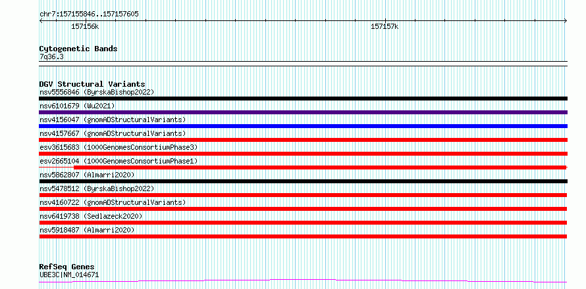The image size is (586, 289).
Task: Click the black bar for nsv5556846
Action: pyautogui.click(x=303, y=99)
